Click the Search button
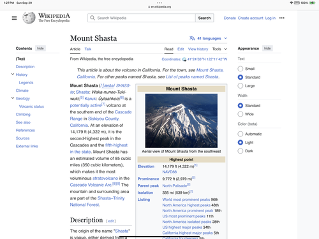This screenshot has width=319, height=239. 204,18
